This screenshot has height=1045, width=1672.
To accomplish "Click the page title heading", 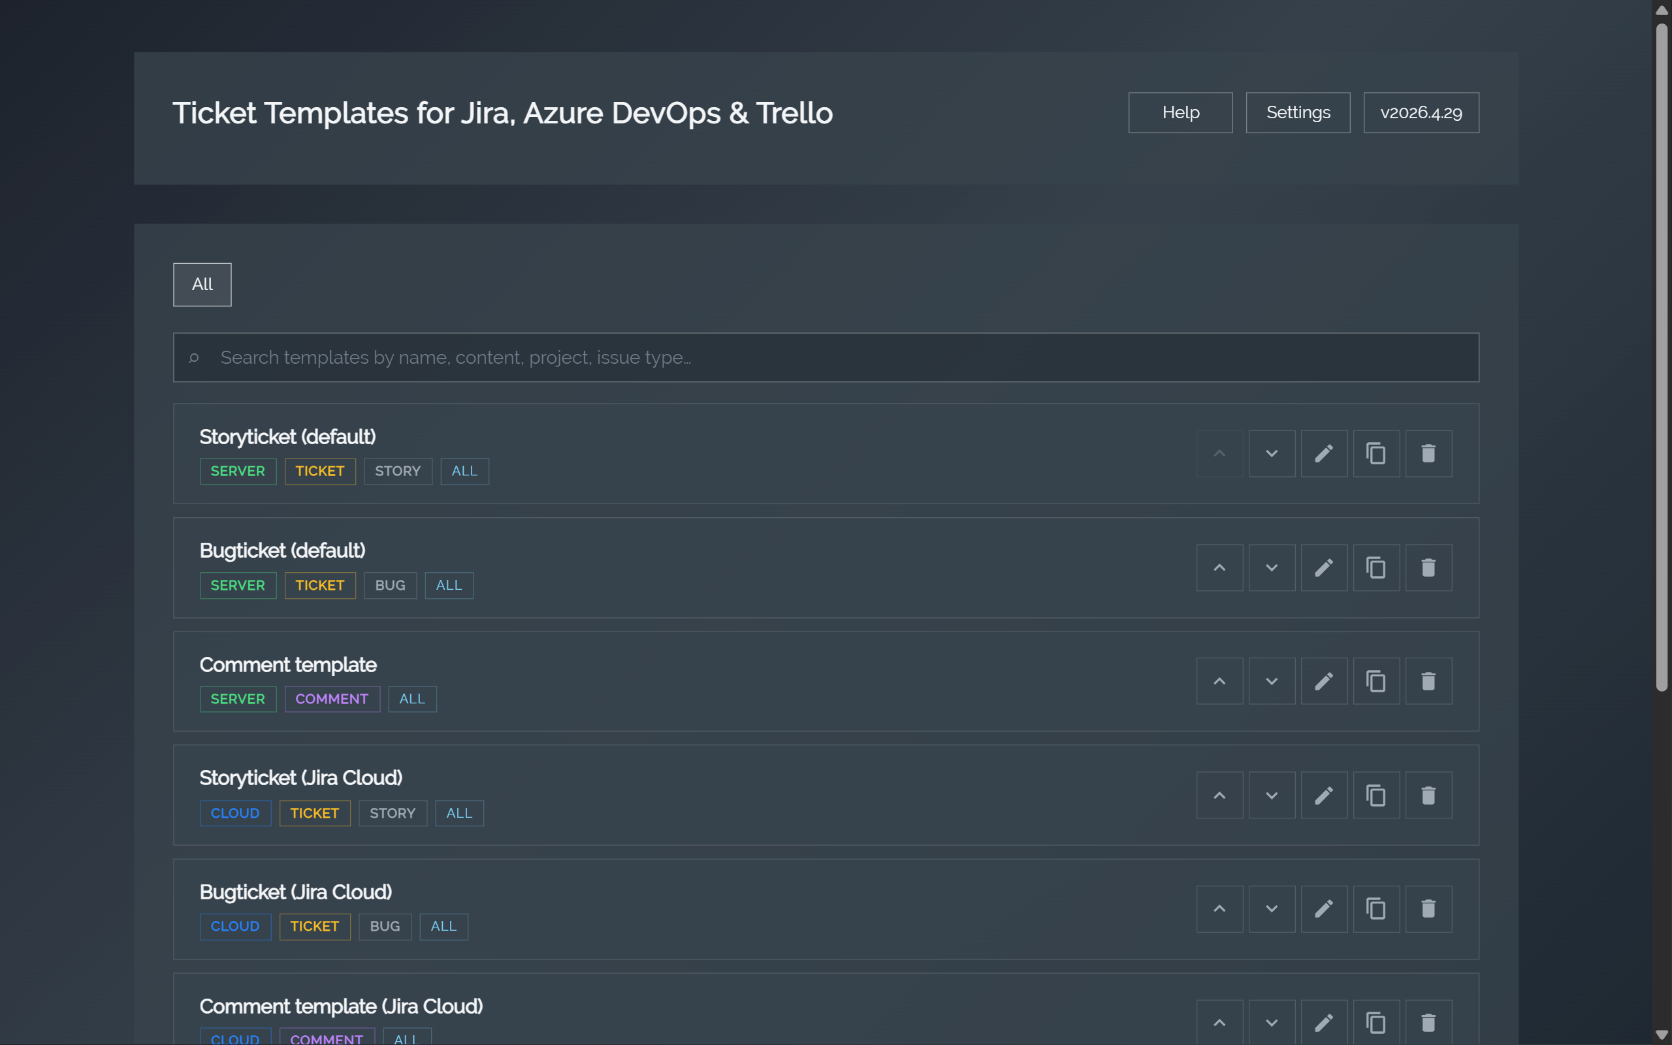I will pos(502,112).
